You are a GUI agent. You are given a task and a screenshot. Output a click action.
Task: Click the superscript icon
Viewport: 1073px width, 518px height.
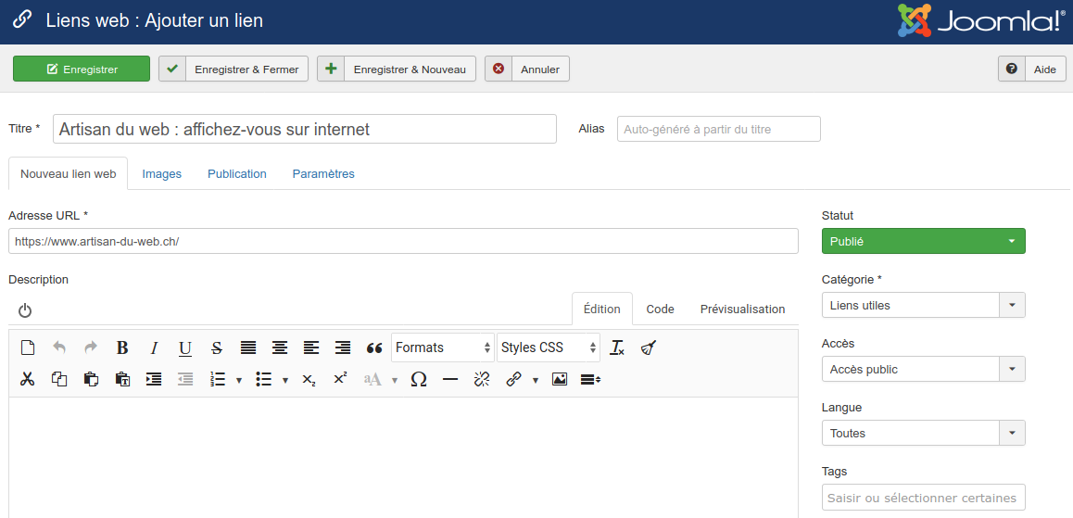click(x=340, y=379)
